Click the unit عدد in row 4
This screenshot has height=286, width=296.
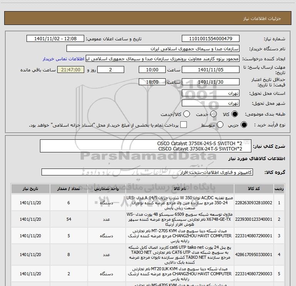[106, 255]
